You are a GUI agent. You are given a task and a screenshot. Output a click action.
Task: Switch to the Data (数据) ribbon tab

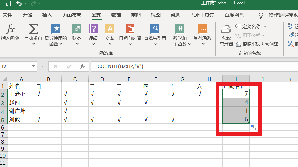point(116,15)
